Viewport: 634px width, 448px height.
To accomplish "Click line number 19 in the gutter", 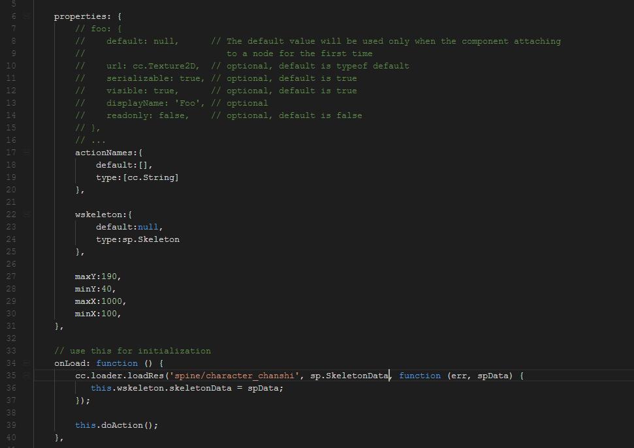I will (x=10, y=177).
